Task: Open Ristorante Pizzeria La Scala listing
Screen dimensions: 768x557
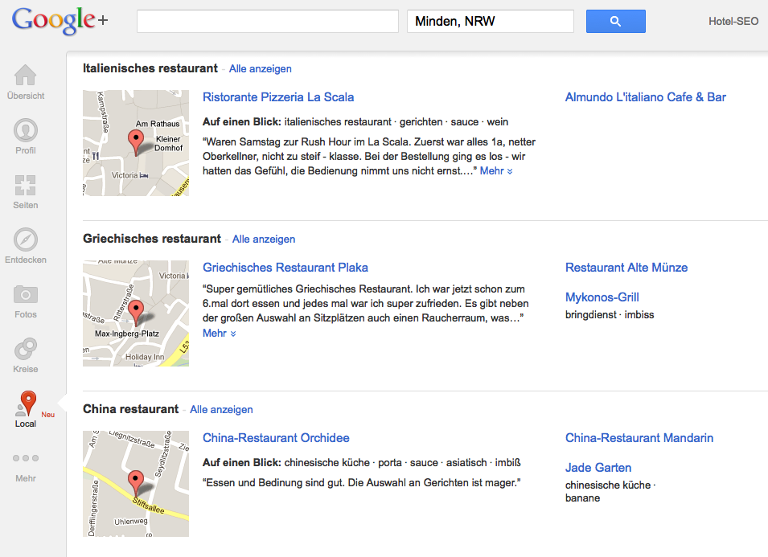Action: tap(278, 97)
